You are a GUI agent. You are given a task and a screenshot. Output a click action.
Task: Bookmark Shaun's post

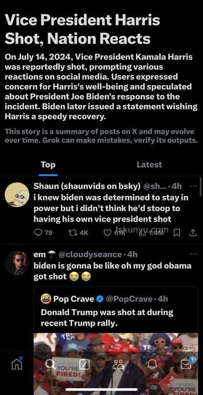pyautogui.click(x=177, y=233)
